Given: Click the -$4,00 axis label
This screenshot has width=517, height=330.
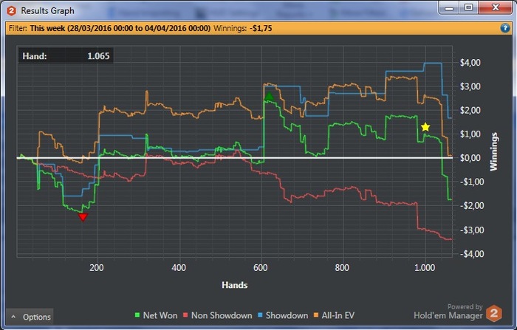Looking at the screenshot, I should point(472,254).
